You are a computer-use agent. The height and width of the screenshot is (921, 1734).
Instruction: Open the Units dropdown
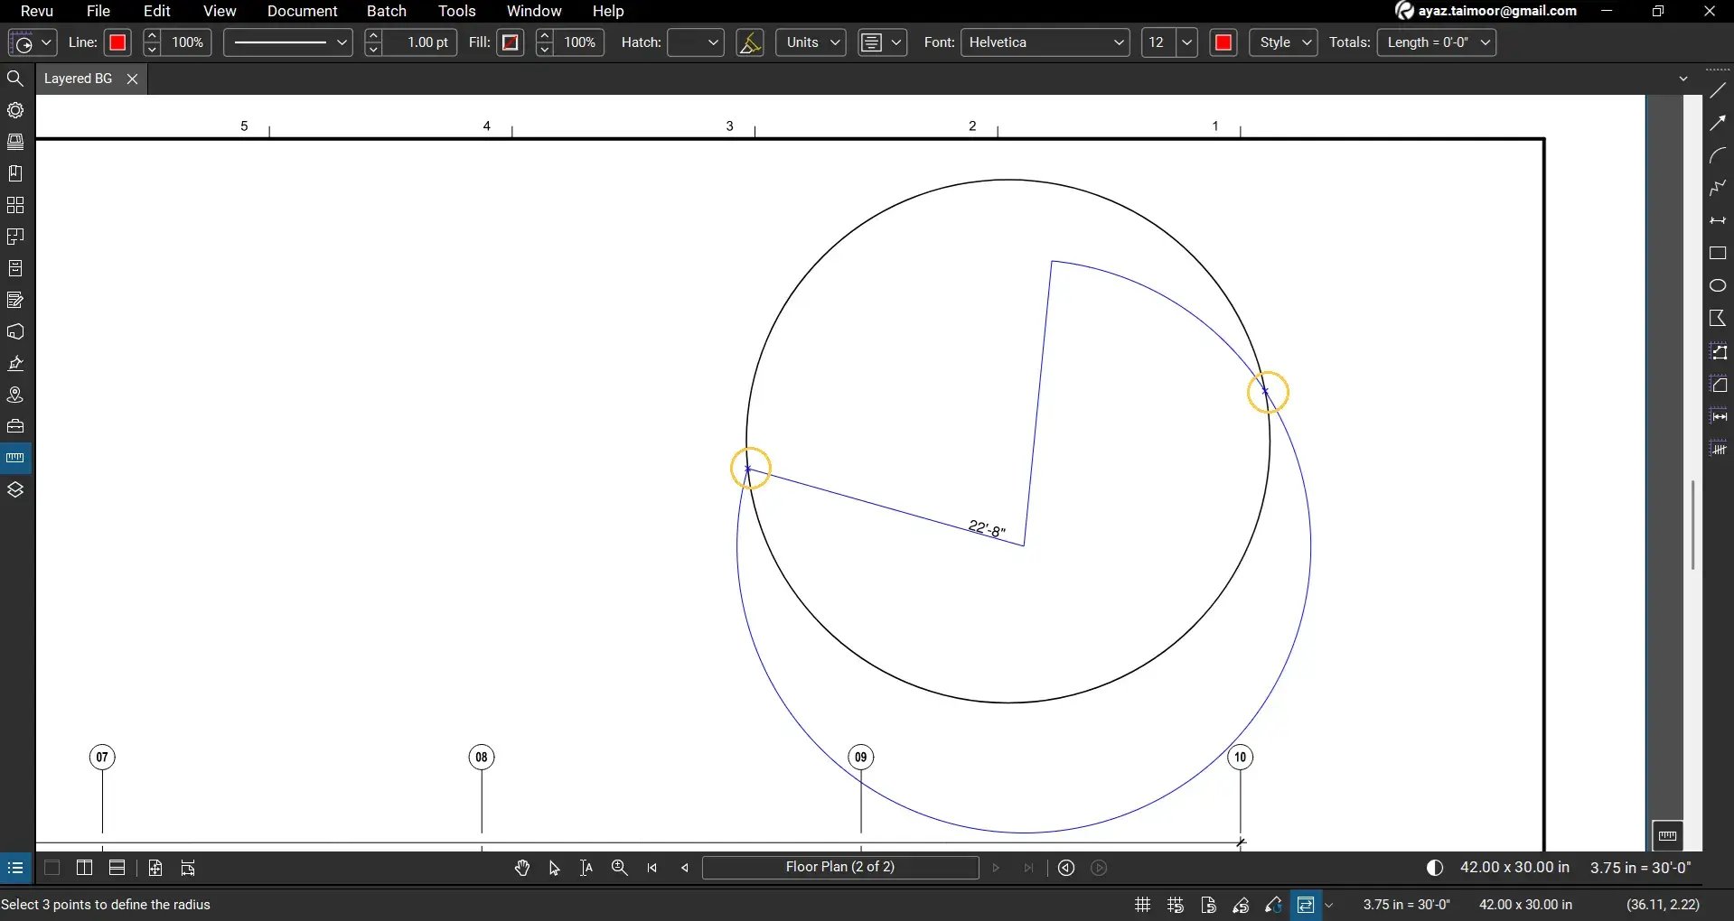click(809, 42)
